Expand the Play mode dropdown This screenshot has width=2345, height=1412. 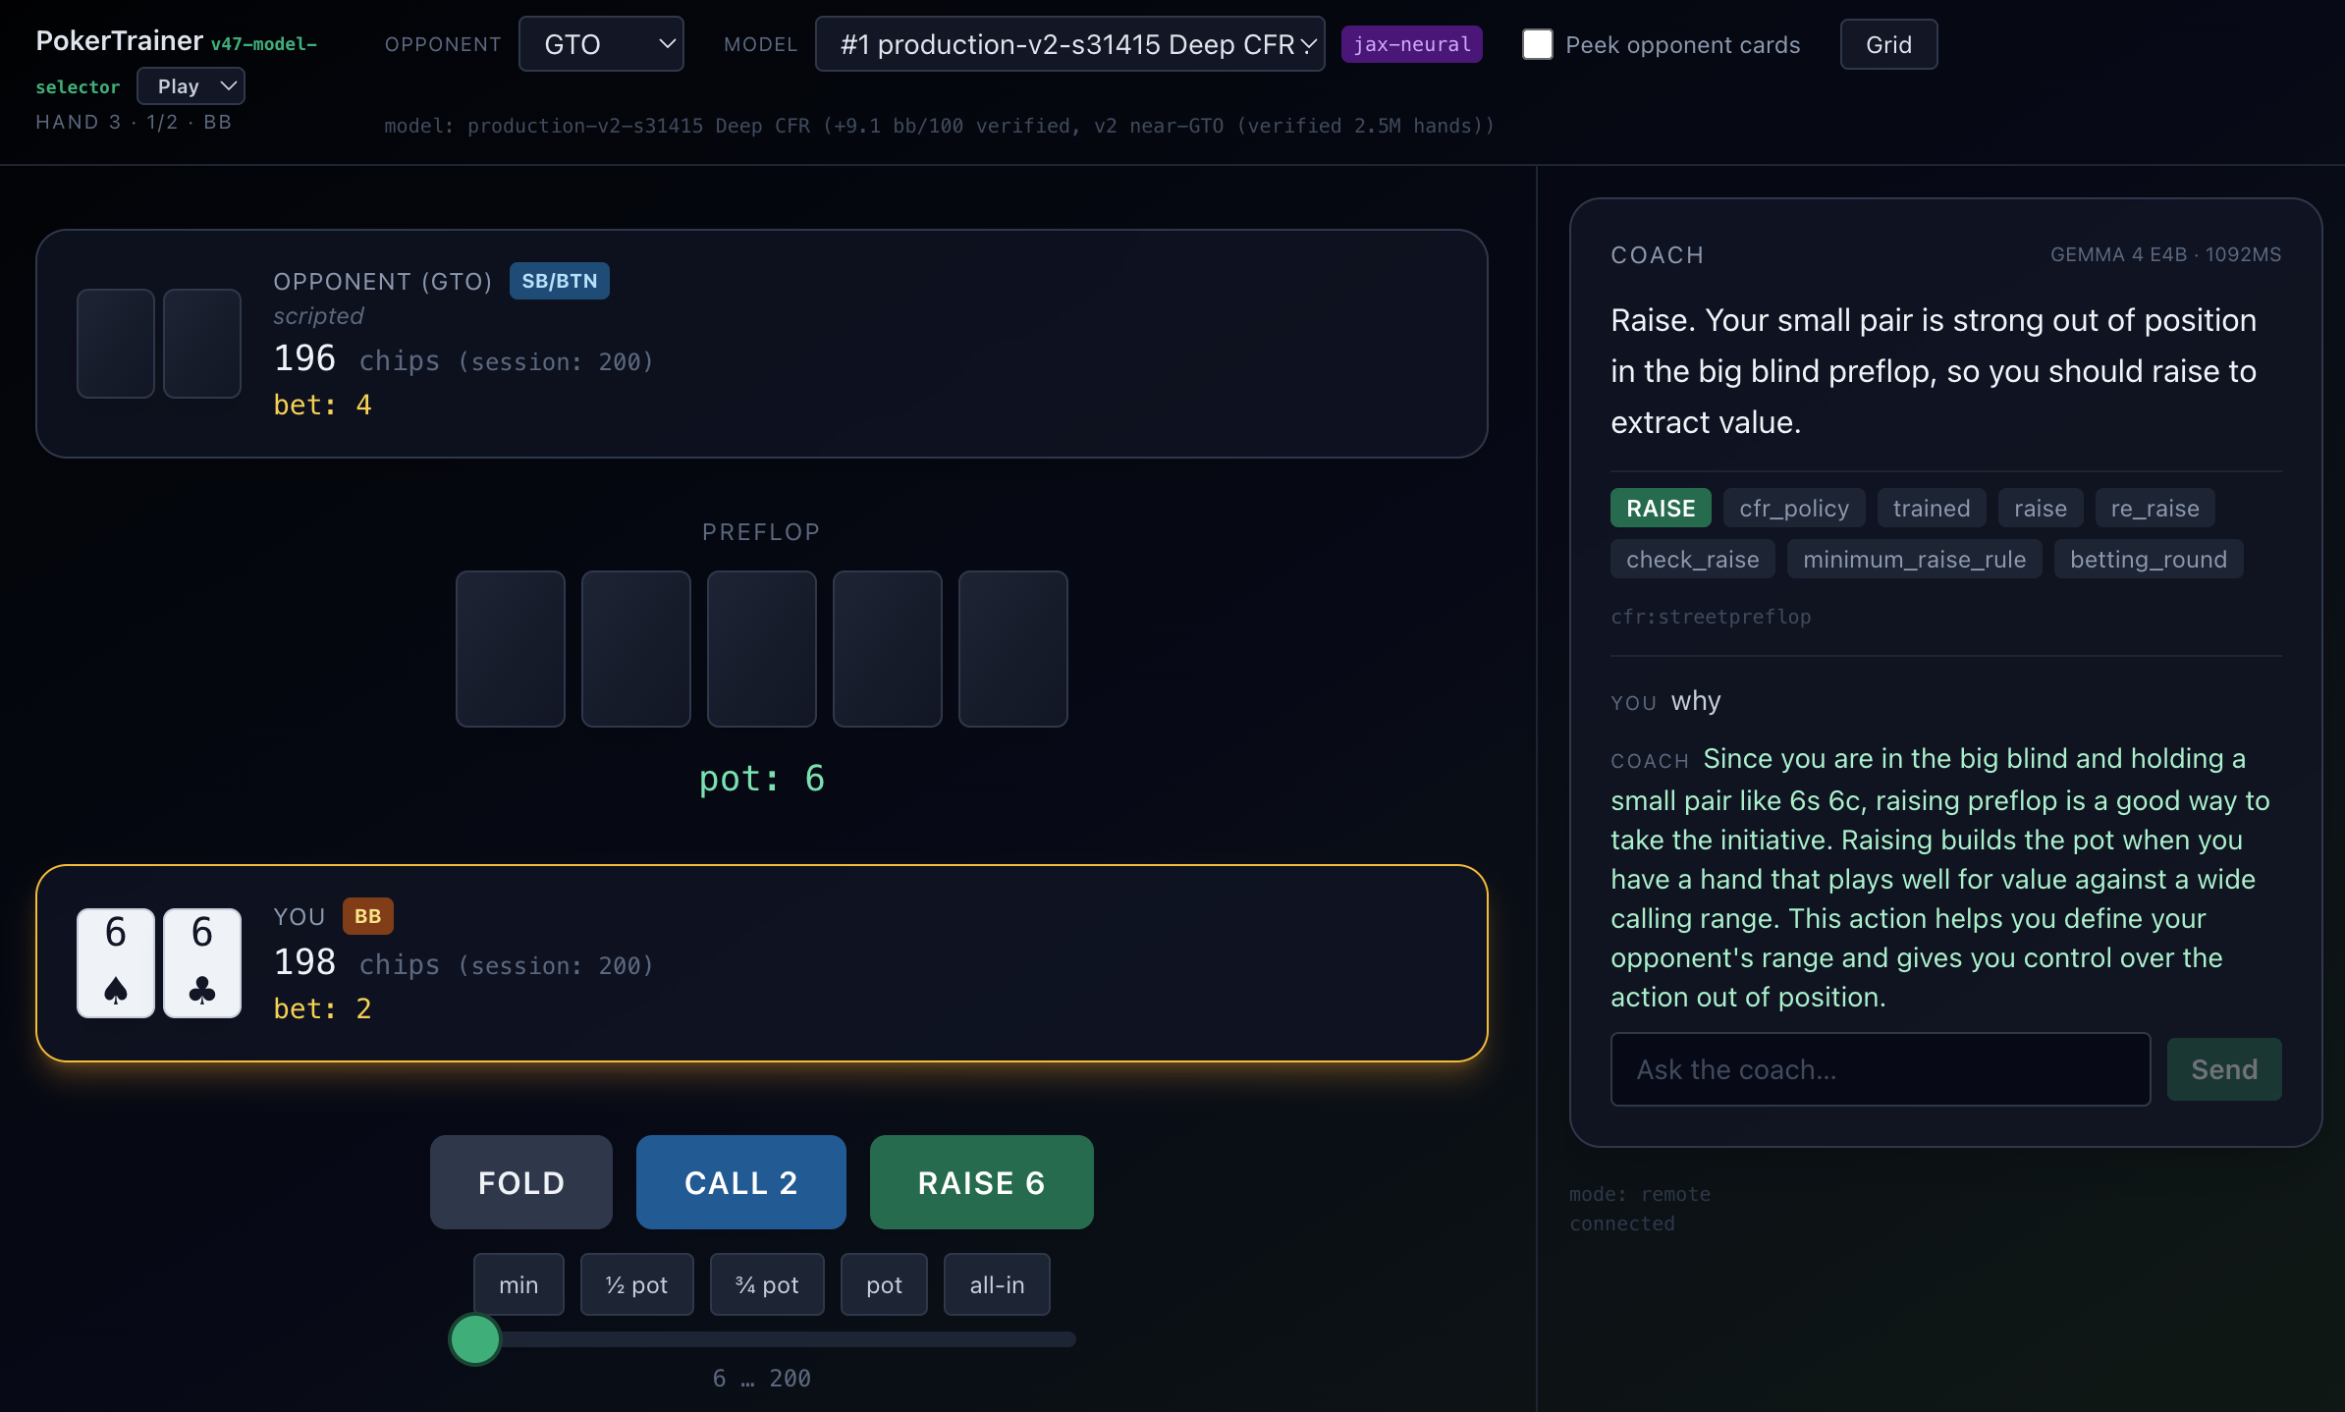[191, 86]
